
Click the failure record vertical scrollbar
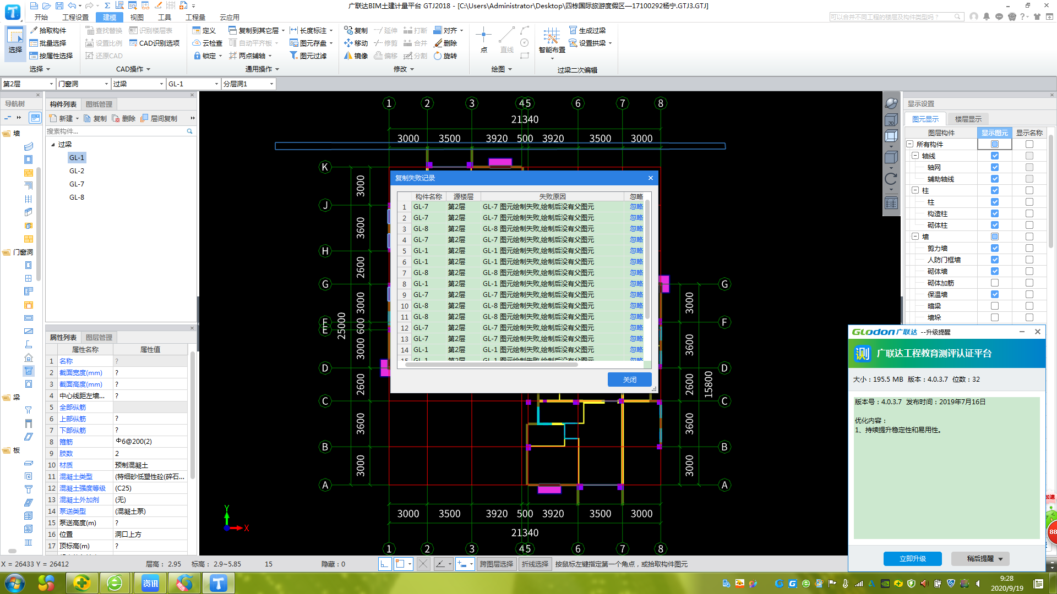[x=647, y=258]
